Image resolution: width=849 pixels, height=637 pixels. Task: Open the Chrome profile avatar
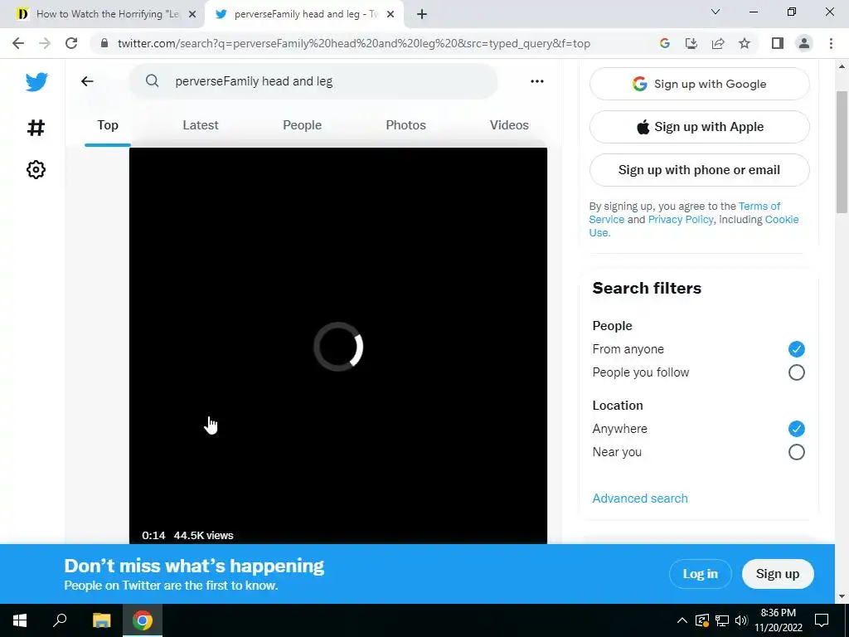tap(804, 43)
